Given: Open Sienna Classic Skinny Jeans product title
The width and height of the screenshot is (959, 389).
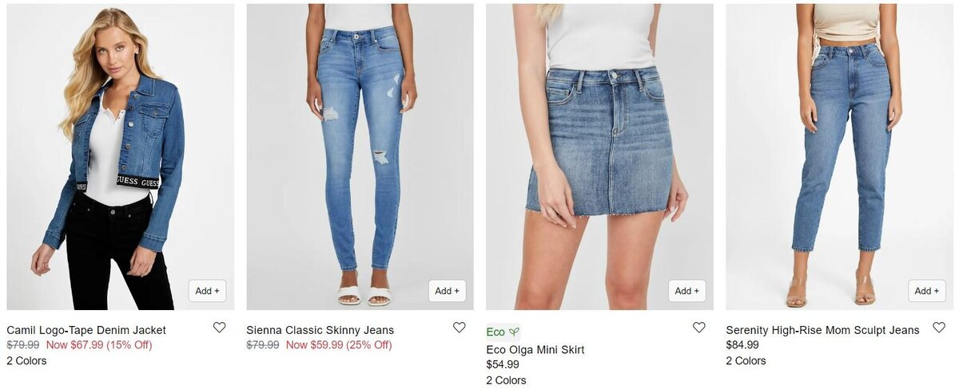Looking at the screenshot, I should pos(320,330).
